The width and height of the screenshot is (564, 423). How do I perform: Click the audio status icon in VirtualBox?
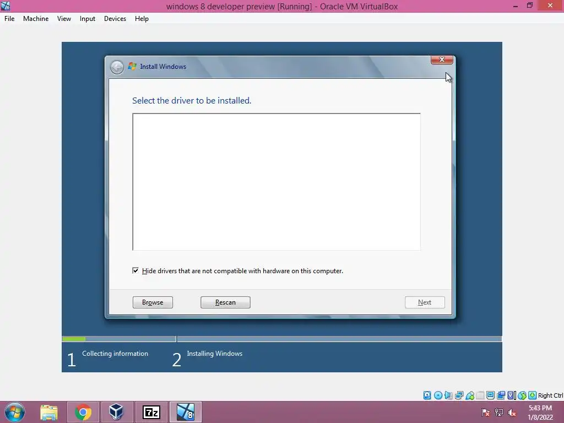[448, 395]
